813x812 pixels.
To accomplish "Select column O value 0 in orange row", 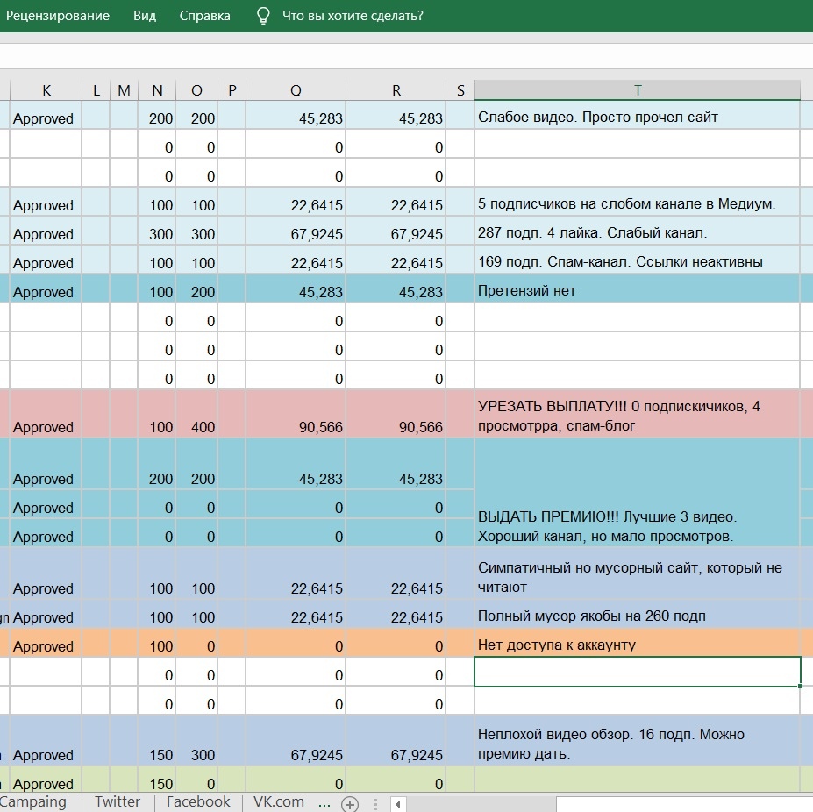I will 196,644.
